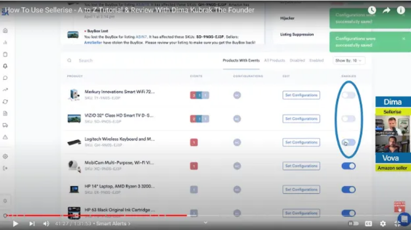Open Merkury Innovations product thumbnail
Image resolution: width=411 pixels, height=230 pixels.
coord(74,95)
